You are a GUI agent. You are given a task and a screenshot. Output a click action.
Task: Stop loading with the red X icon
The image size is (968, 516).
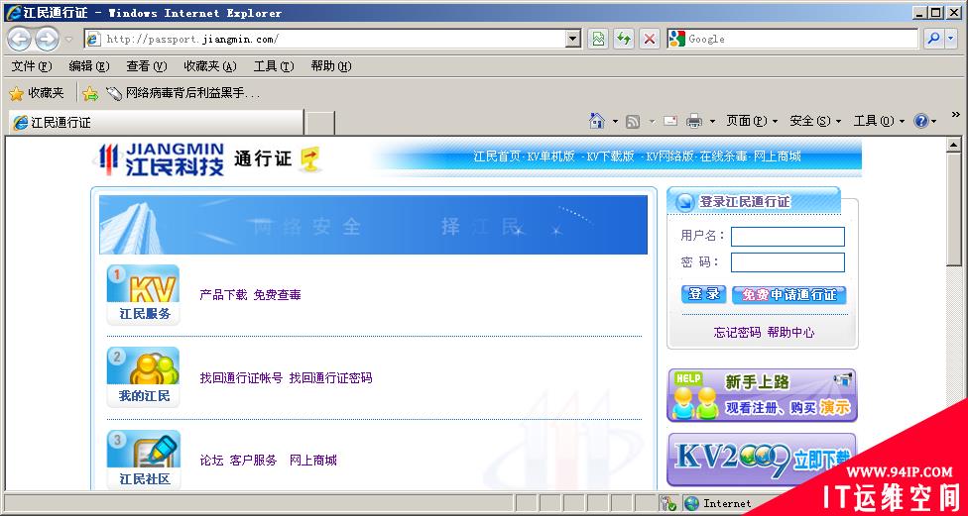point(649,39)
